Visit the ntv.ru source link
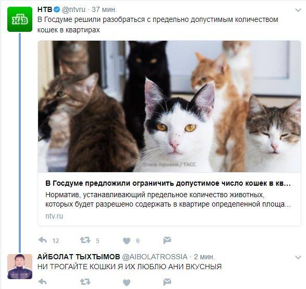Image resolution: width=306 pixels, height=289 pixels. click(54, 216)
